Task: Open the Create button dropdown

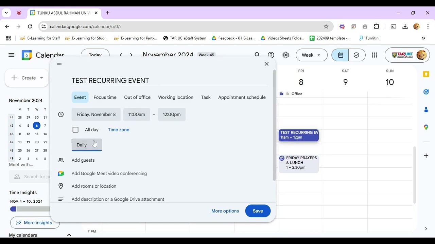Action: 41,78
